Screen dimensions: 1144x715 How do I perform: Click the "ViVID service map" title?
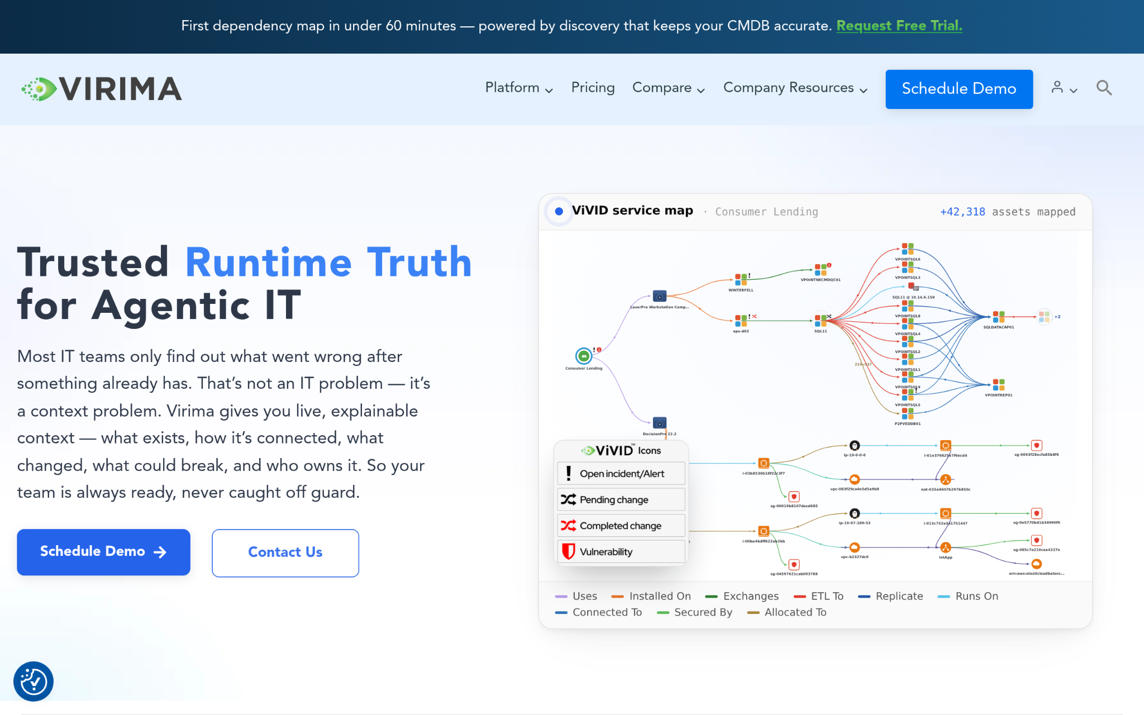pyautogui.click(x=632, y=211)
